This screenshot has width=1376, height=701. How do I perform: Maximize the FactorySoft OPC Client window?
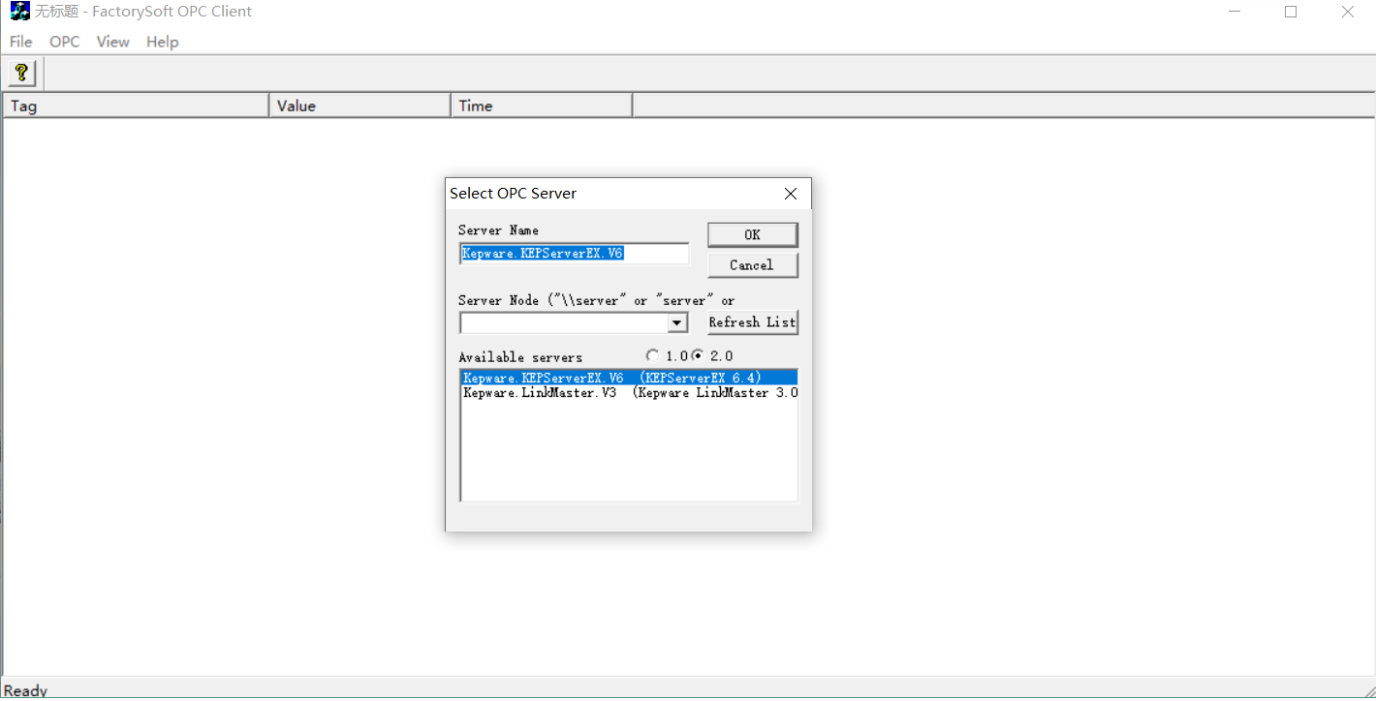pos(1291,12)
